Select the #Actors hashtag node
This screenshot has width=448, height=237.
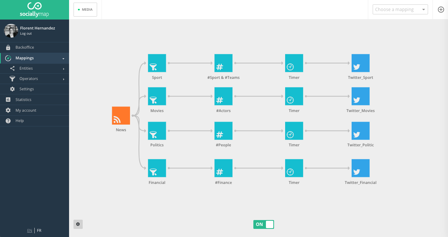pos(223,96)
